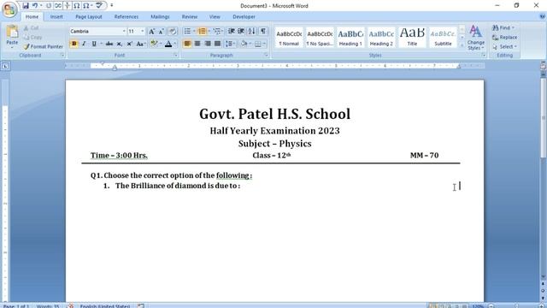The image size is (547, 308).
Task: Expand the Find dropdown arrow
Action: coord(514,27)
